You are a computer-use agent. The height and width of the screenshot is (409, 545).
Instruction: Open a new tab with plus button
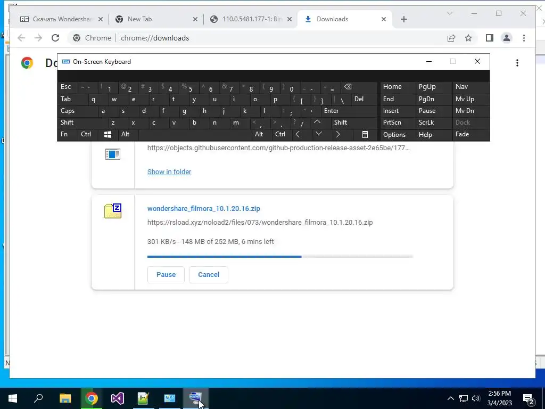point(403,19)
